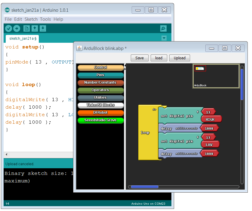This screenshot has height=211, width=252.
Task: Click the Upload arrow icon in Arduino toolbar
Action: point(17,29)
